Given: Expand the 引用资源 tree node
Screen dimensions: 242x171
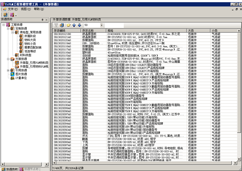Looking at the screenshot, I should coord(8,70).
